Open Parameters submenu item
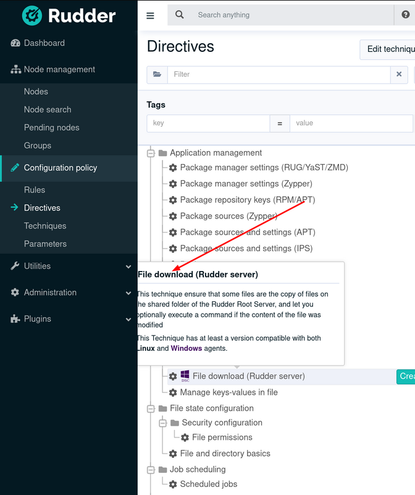Viewport: 415px width, 495px height. tap(45, 244)
